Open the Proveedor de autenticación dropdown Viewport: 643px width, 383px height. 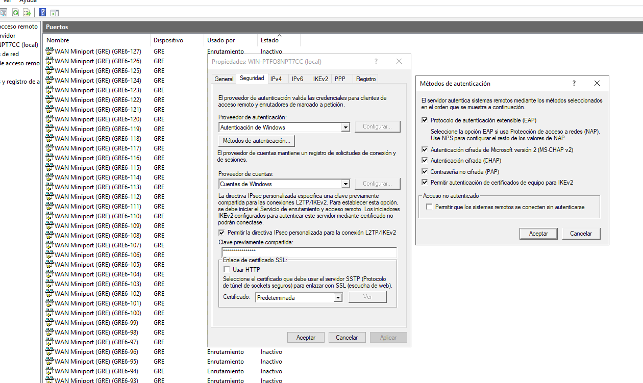pyautogui.click(x=345, y=127)
